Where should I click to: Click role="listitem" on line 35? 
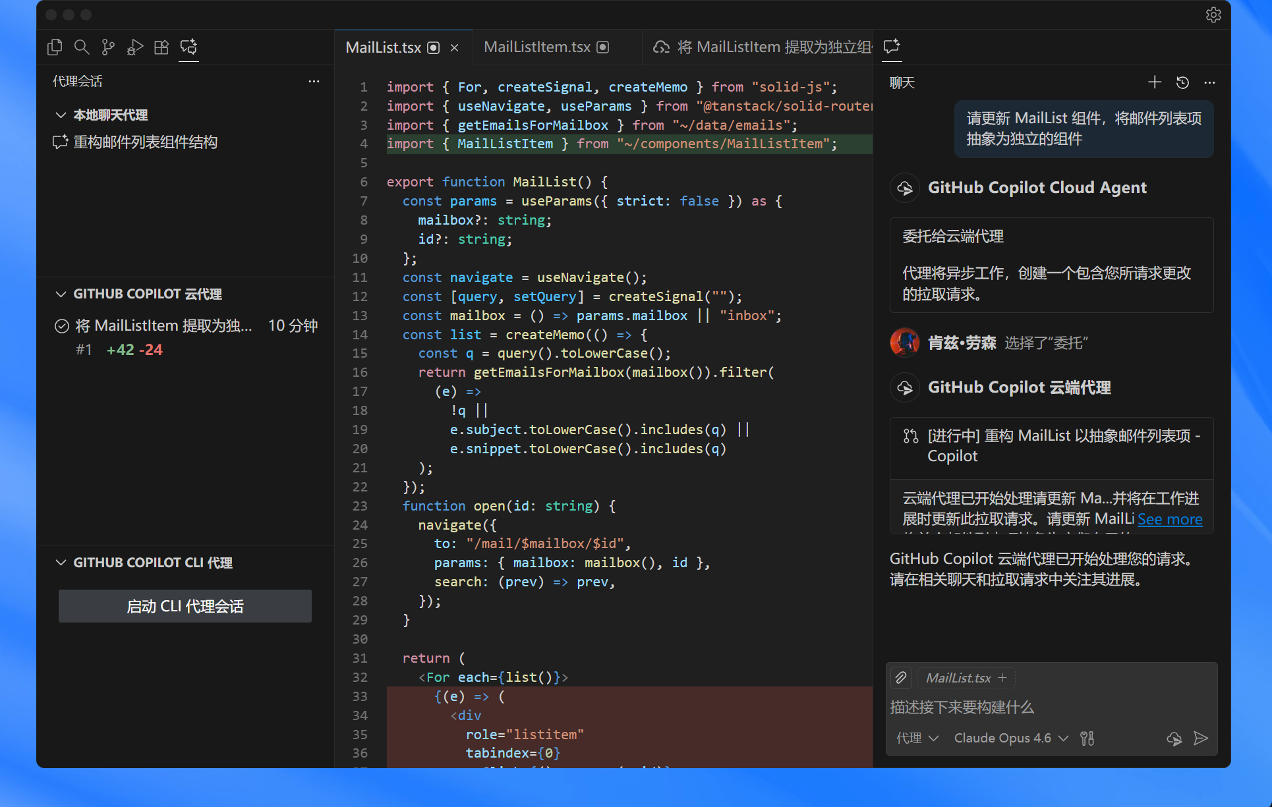click(525, 735)
